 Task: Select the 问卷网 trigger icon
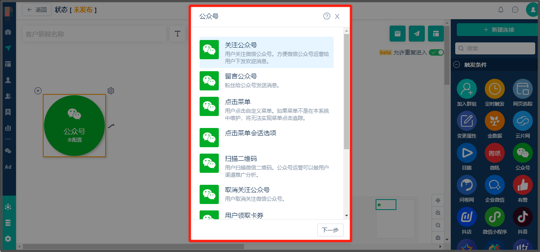(466, 185)
